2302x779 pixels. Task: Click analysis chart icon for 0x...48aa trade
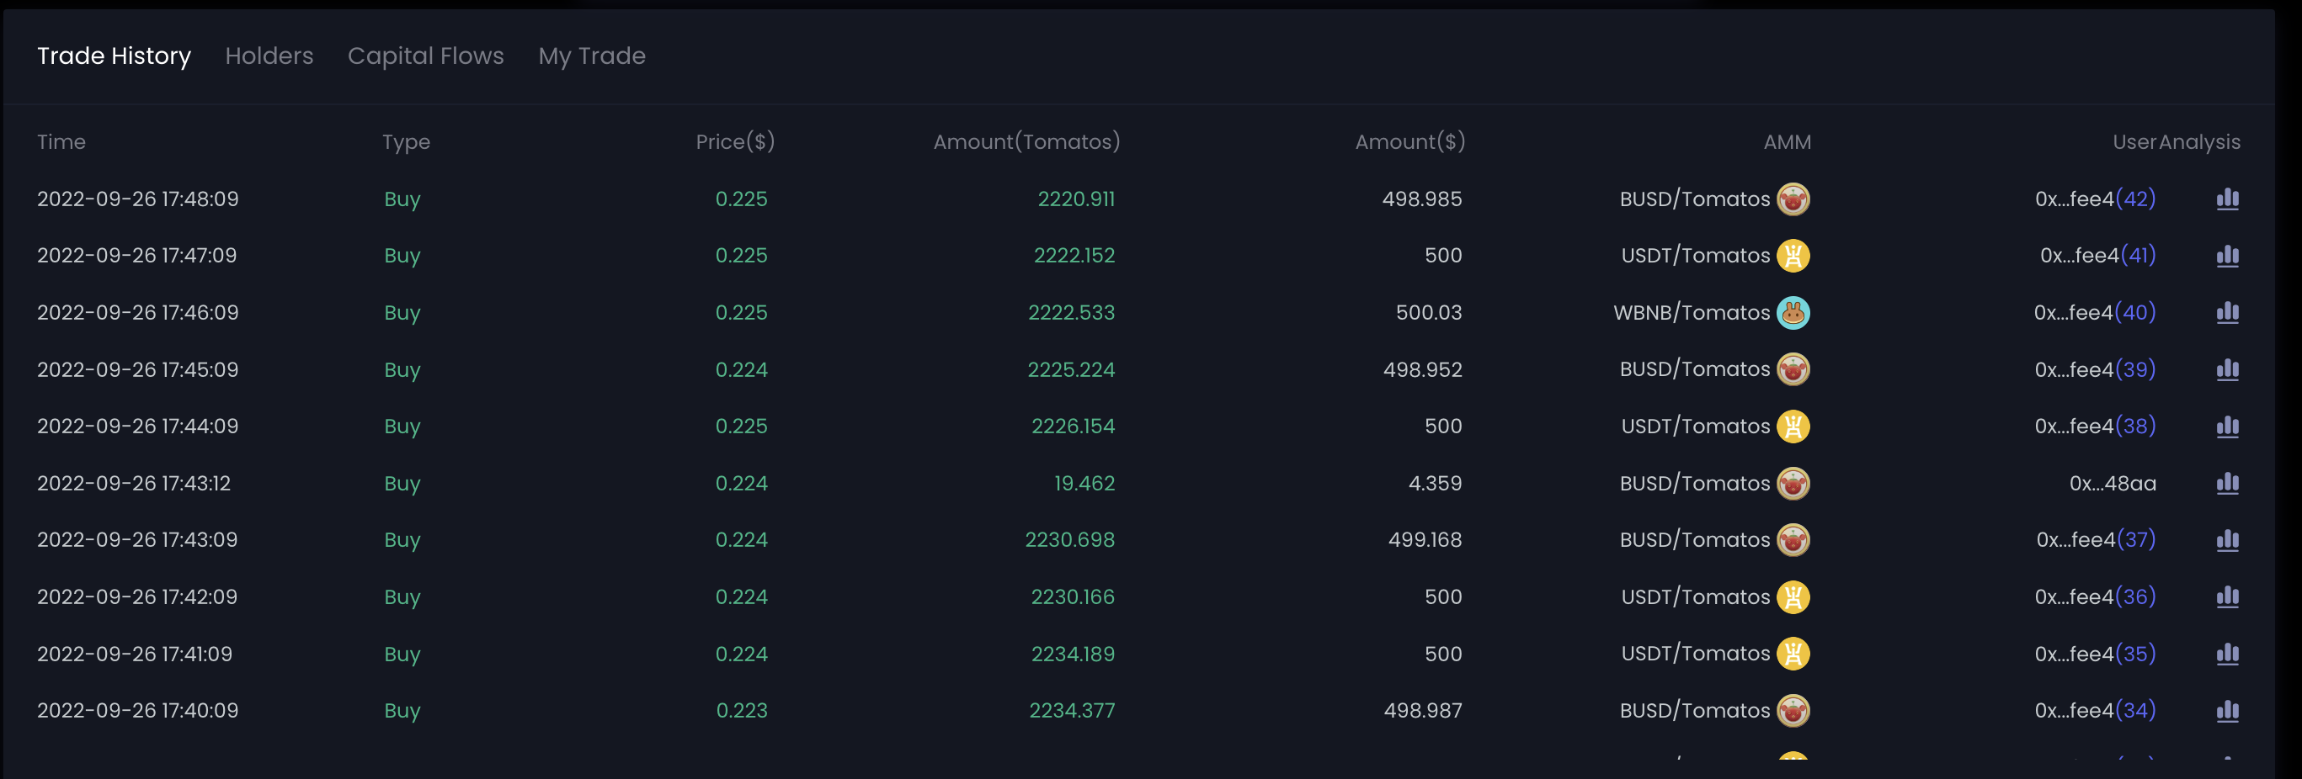point(2227,484)
